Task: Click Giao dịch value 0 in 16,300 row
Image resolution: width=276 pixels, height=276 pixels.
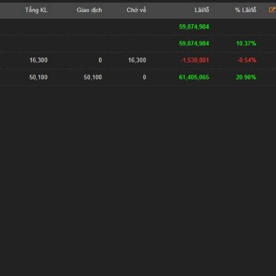Action: click(100, 60)
